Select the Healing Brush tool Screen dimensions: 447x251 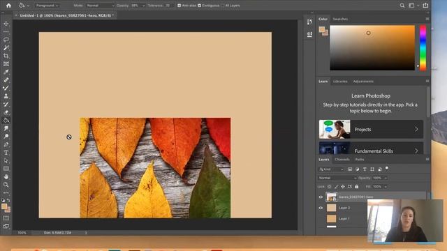(6, 80)
